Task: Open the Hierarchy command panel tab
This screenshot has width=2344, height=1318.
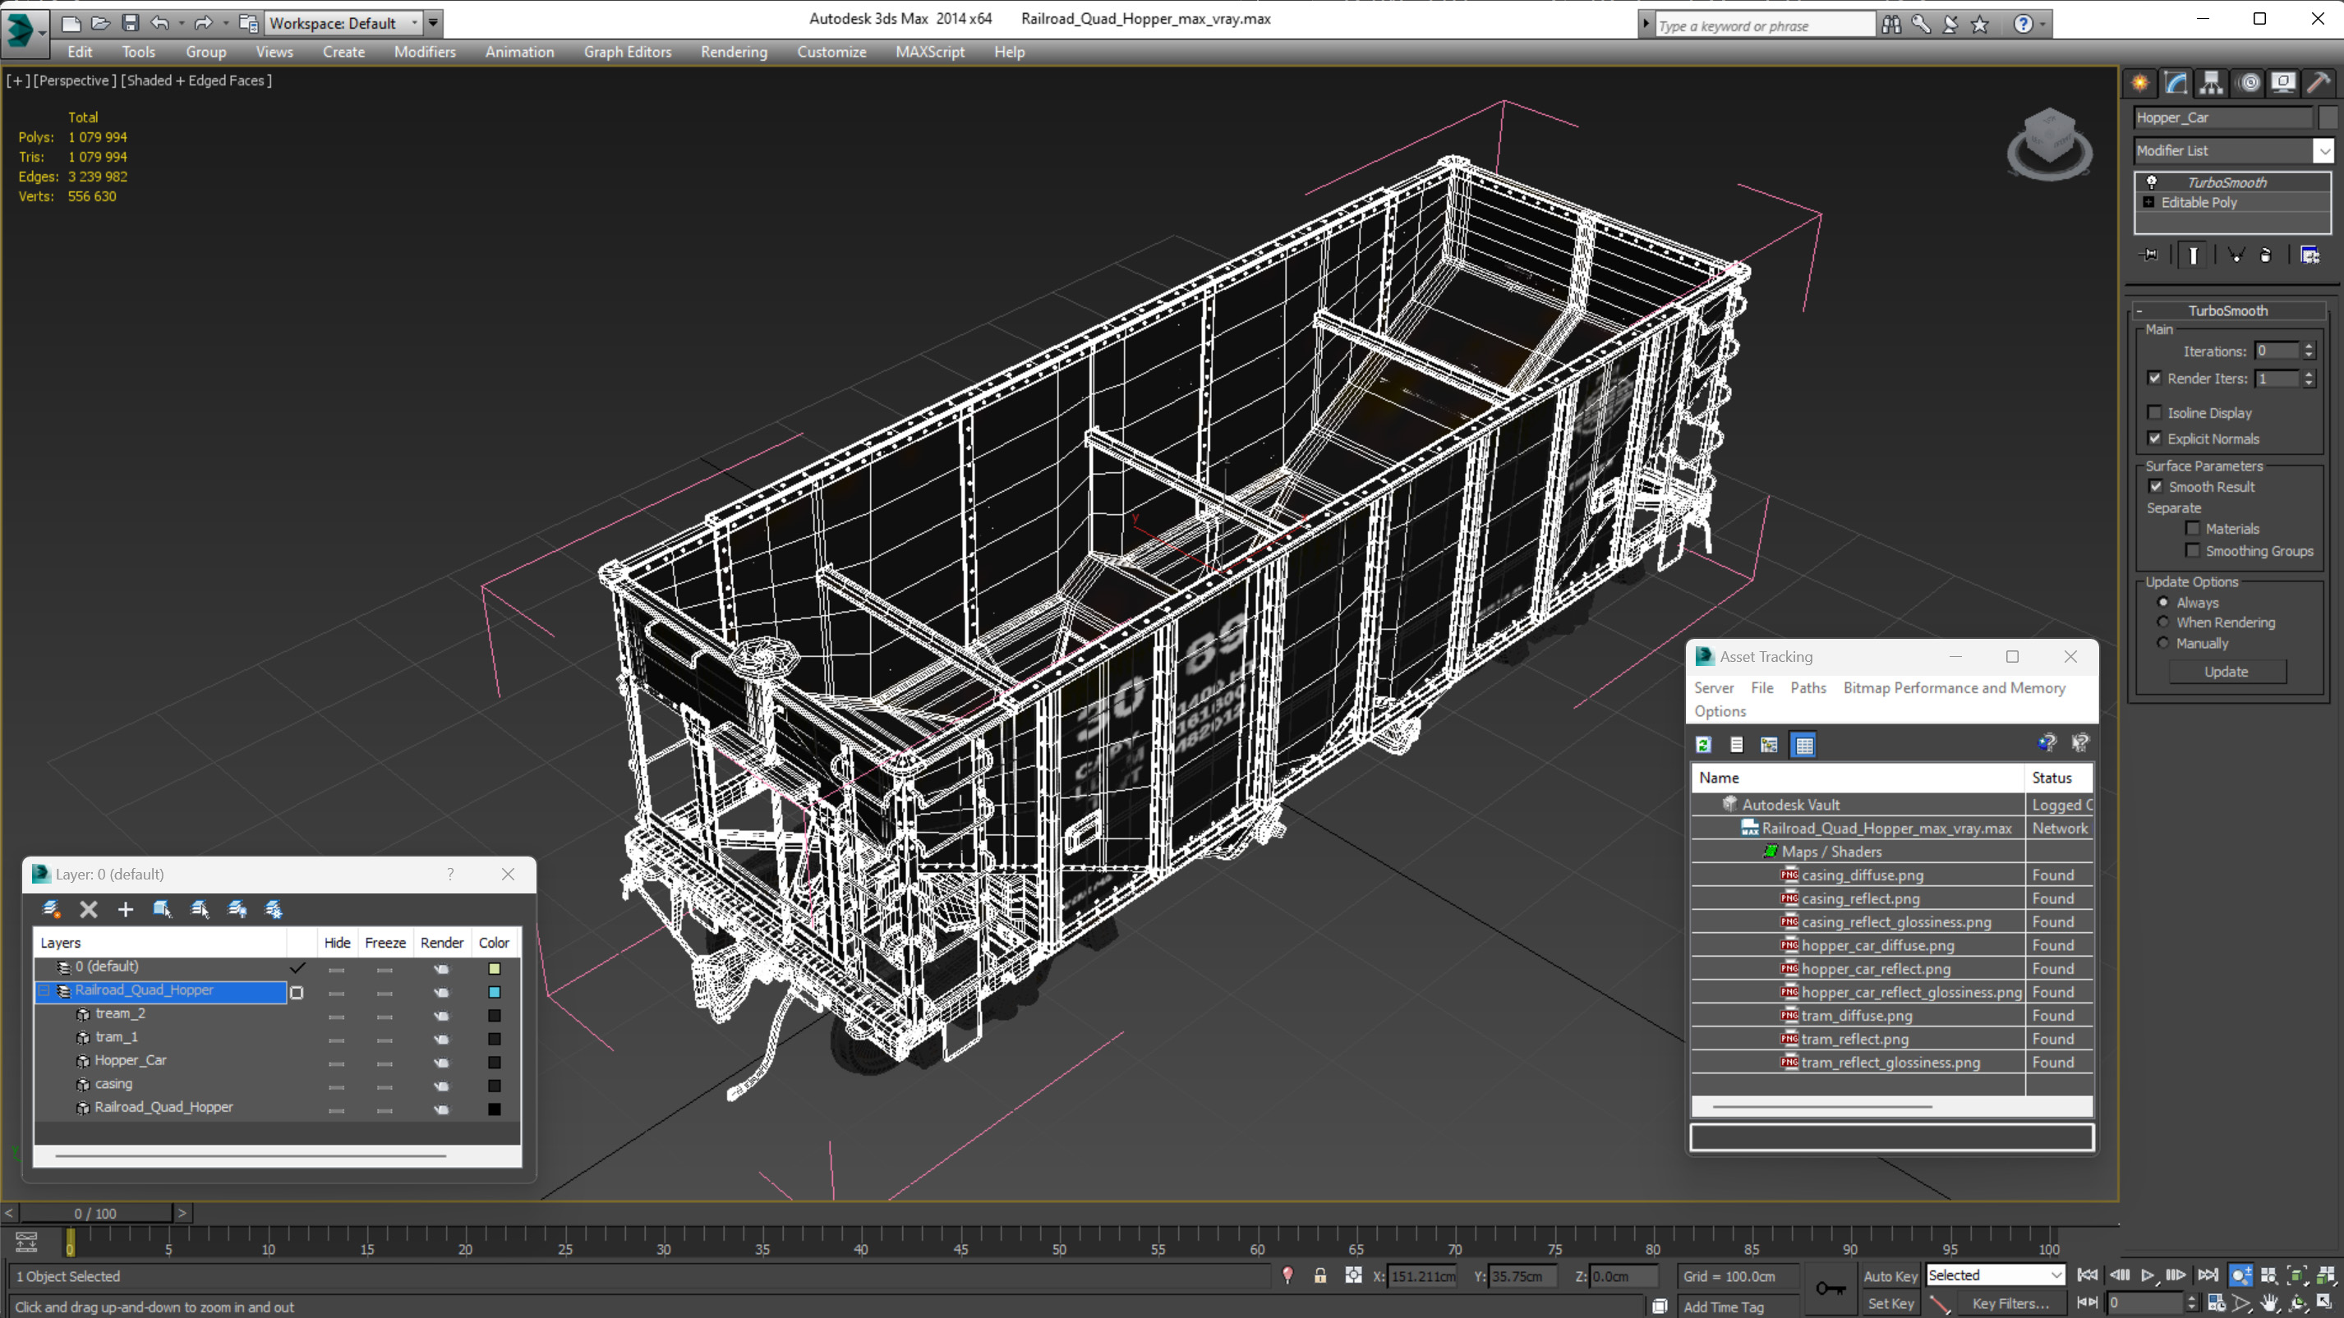Action: tap(2211, 83)
